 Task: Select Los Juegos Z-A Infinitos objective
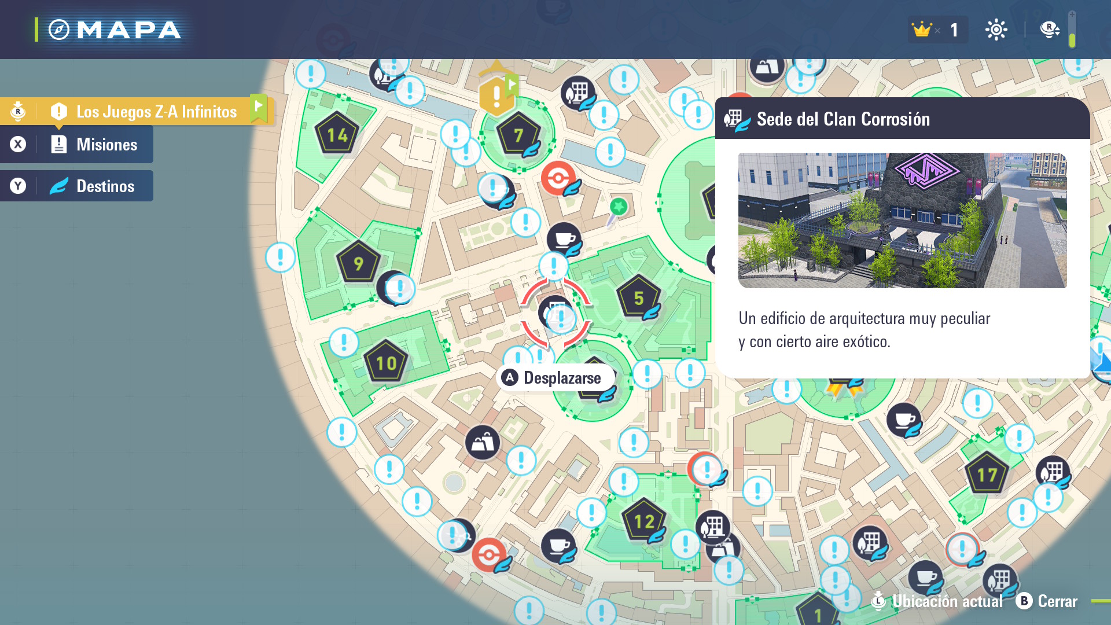(156, 111)
